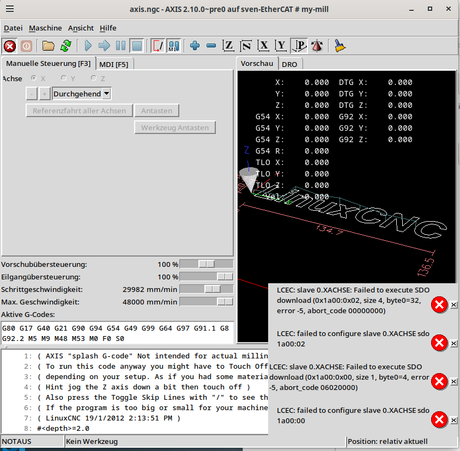Click red error icon beside abort_code 06020000 message

(439, 381)
